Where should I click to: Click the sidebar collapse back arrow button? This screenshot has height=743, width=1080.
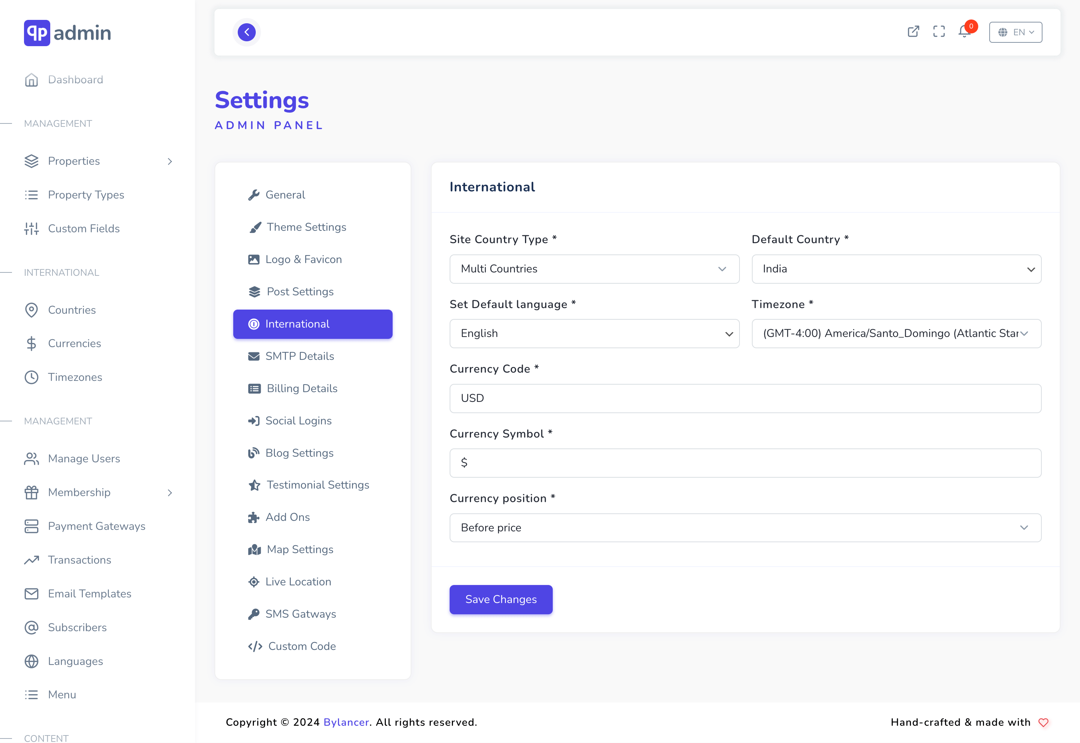tap(246, 32)
